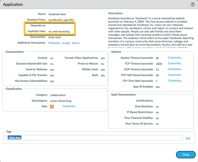Click the Evasive no value
The width and height of the screenshot is (198, 162).
[x=52, y=58]
